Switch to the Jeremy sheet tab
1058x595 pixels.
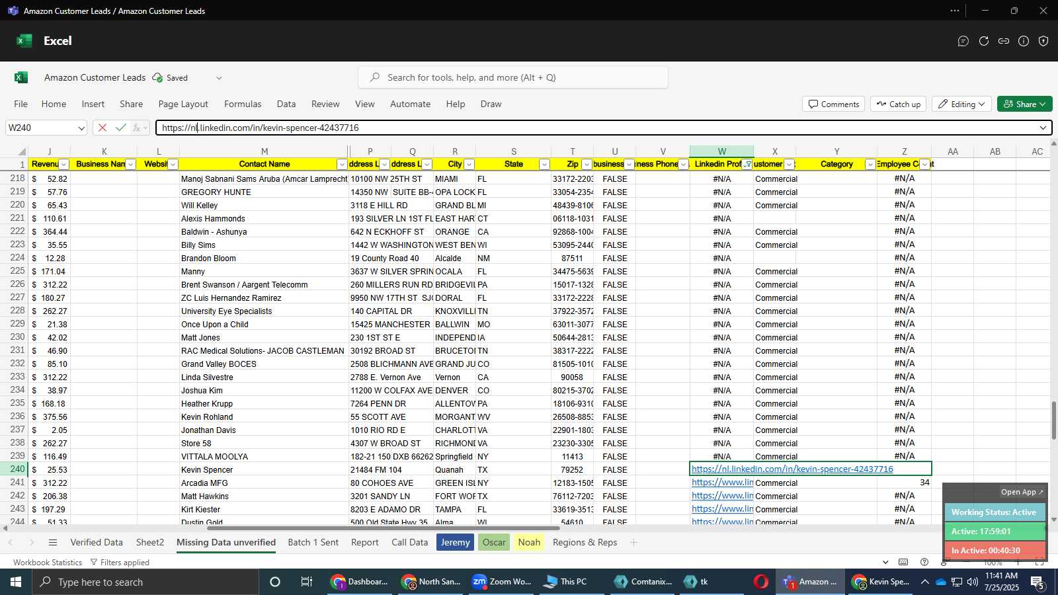point(456,543)
